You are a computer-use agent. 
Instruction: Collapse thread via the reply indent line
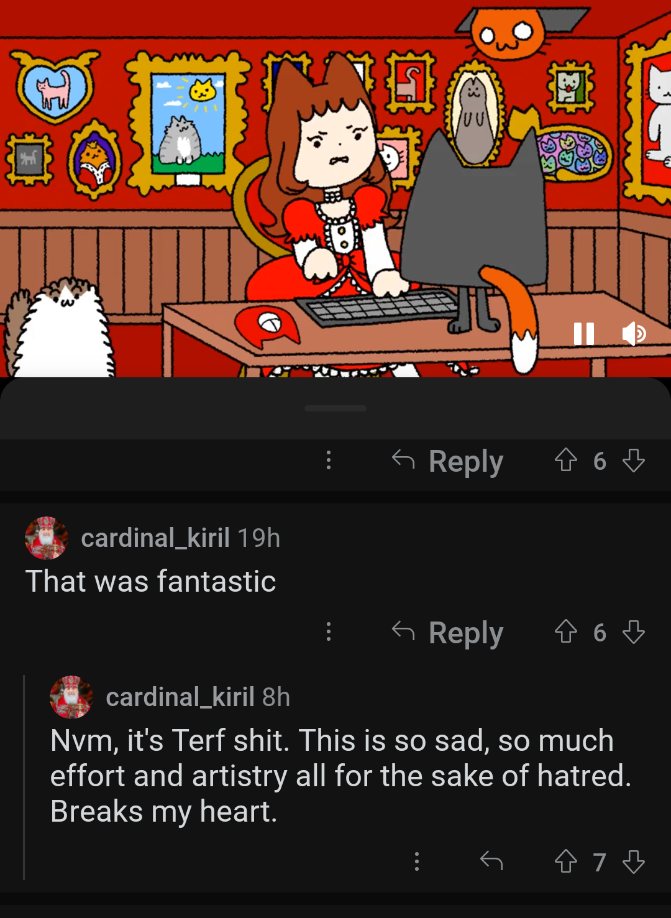pyautogui.click(x=24, y=777)
